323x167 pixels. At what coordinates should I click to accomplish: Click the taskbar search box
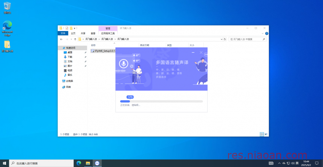(x=41, y=163)
